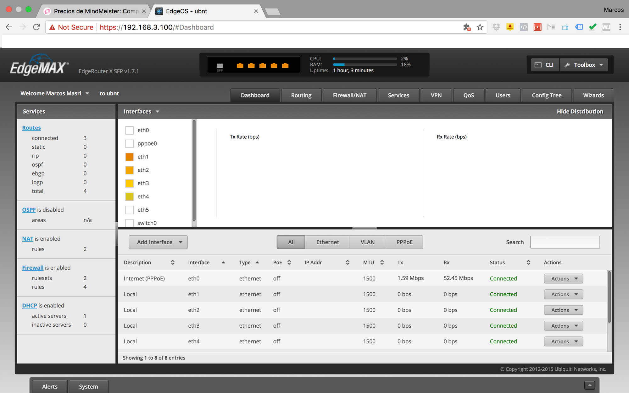The height and width of the screenshot is (393, 629).
Task: Toggle the eth0 interface checkbox
Action: [x=129, y=130]
